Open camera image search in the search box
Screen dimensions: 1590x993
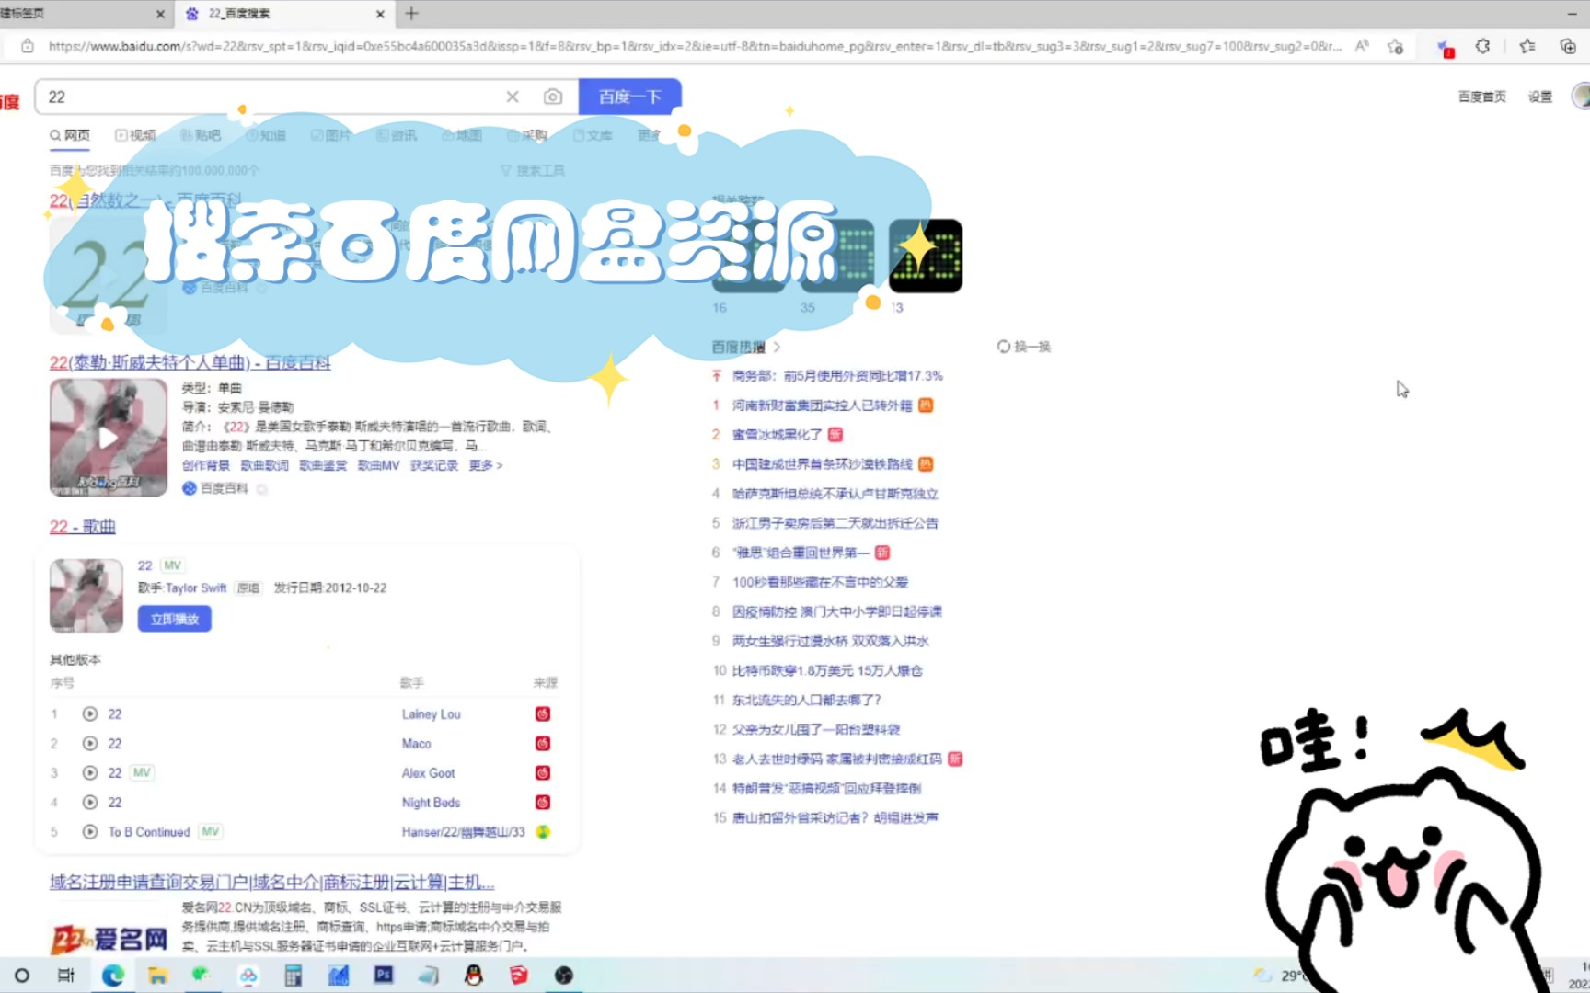pos(552,97)
